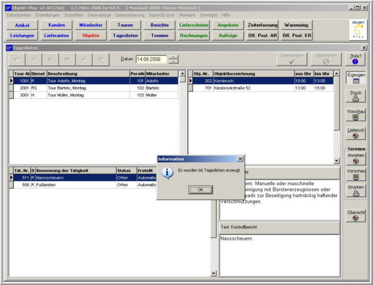The image size is (373, 285).
Task: Open the Tageslisten module button
Action: [x=125, y=35]
